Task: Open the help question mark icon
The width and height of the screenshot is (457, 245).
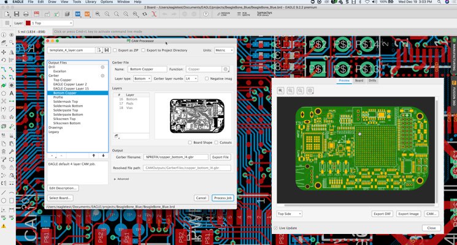Action: point(205,14)
